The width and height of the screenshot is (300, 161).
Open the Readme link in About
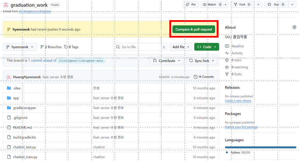tap(235, 46)
